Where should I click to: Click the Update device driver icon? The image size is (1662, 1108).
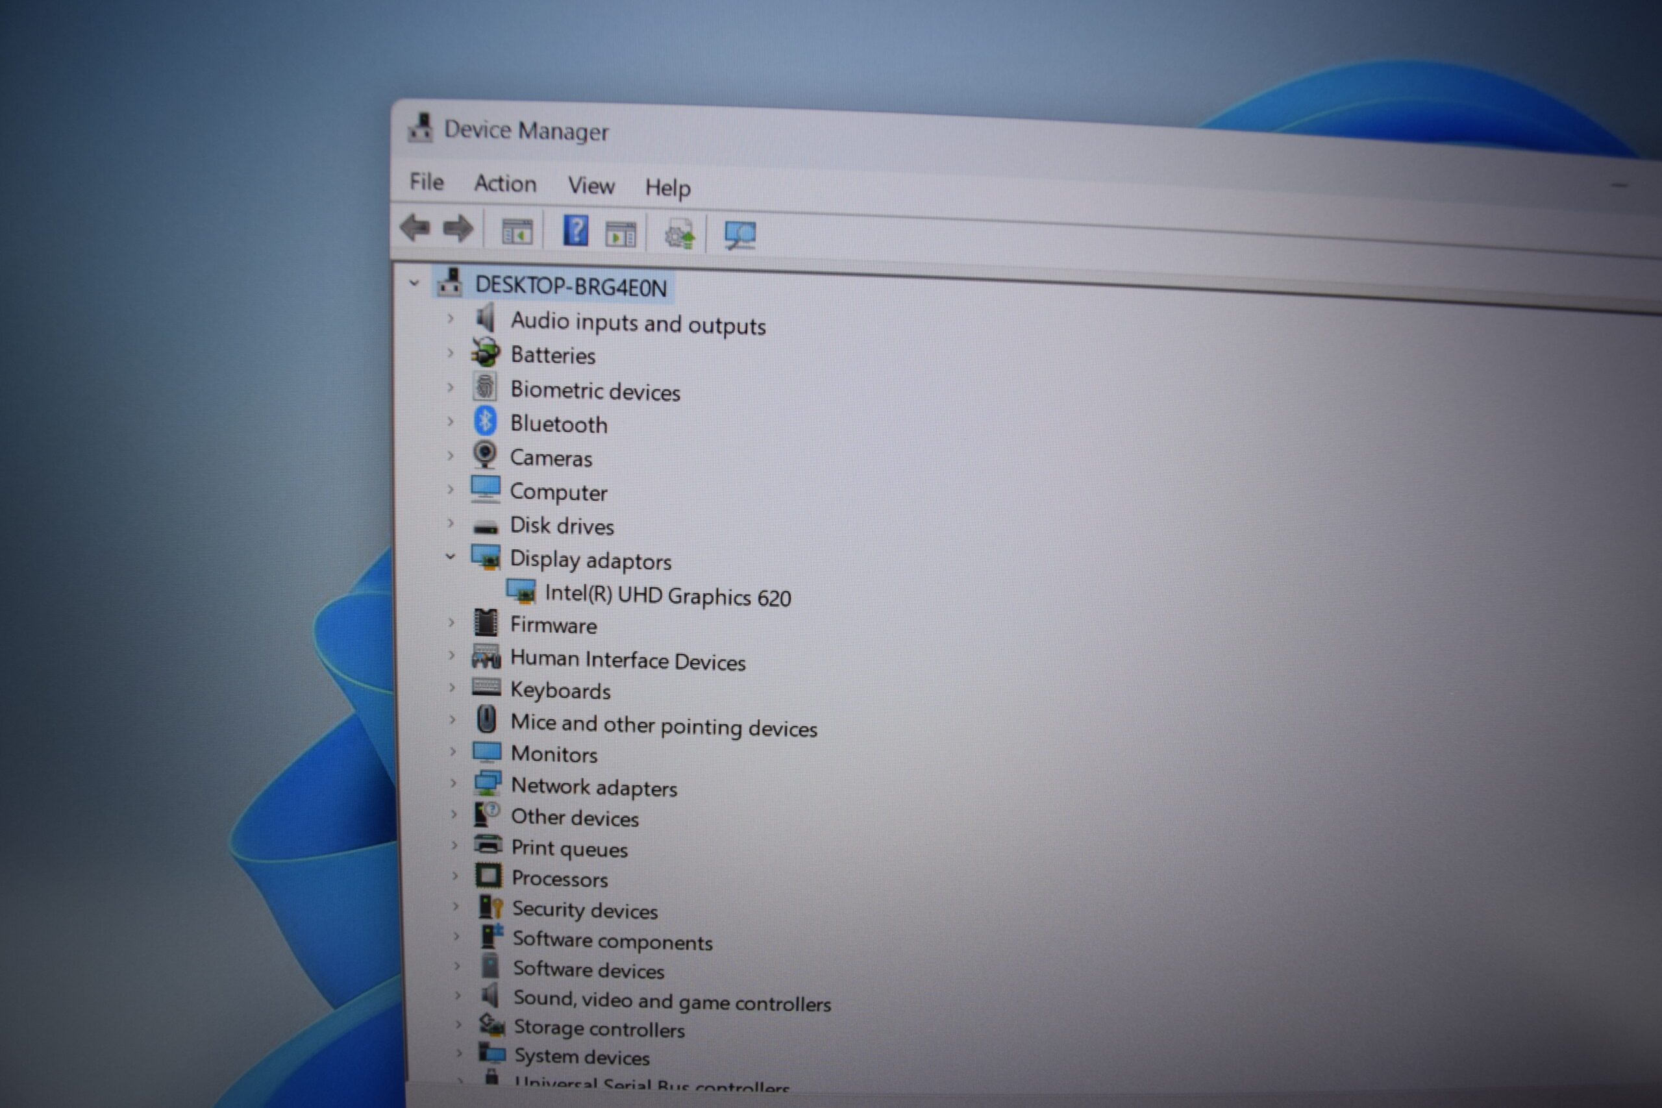tap(680, 234)
